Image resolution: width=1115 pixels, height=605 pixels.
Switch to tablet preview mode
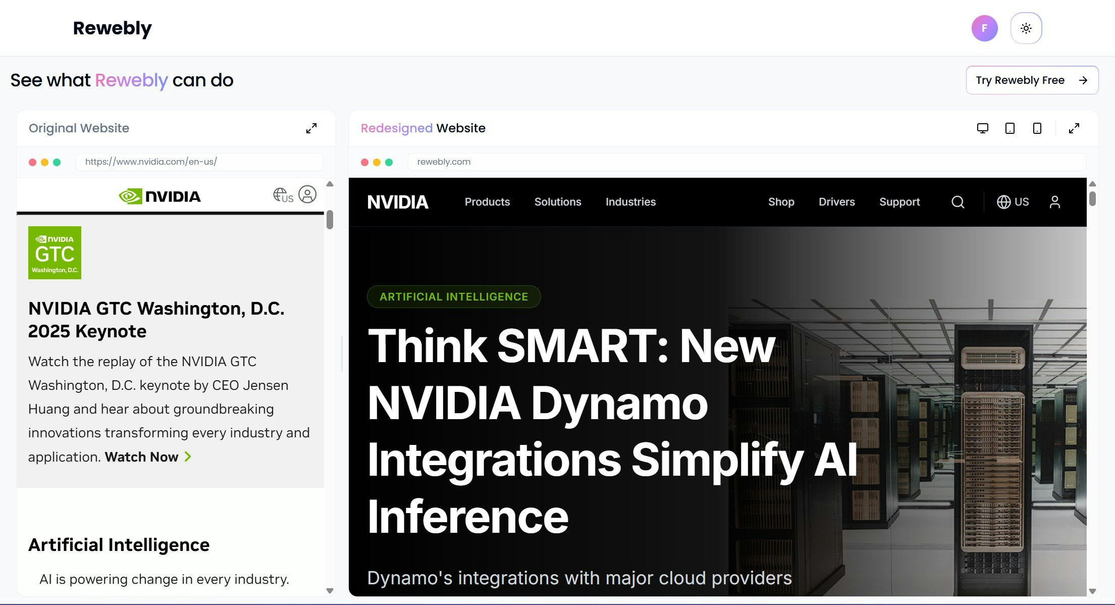1010,128
